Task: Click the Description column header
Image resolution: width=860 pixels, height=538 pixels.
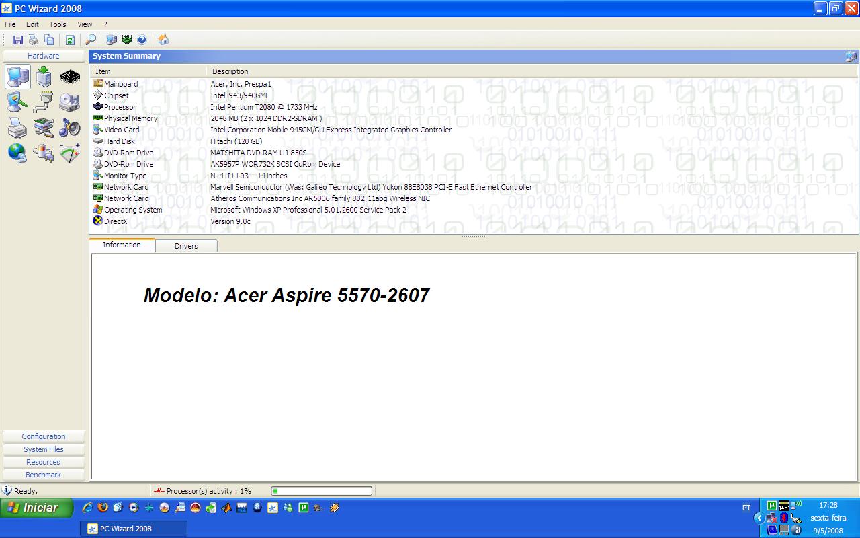Action: (531, 71)
